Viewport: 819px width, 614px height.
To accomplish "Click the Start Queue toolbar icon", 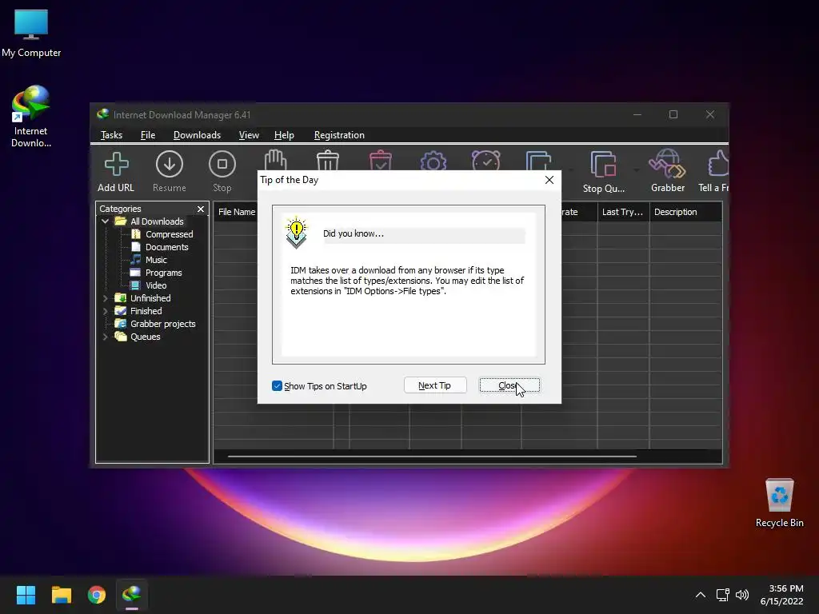I will point(538,160).
